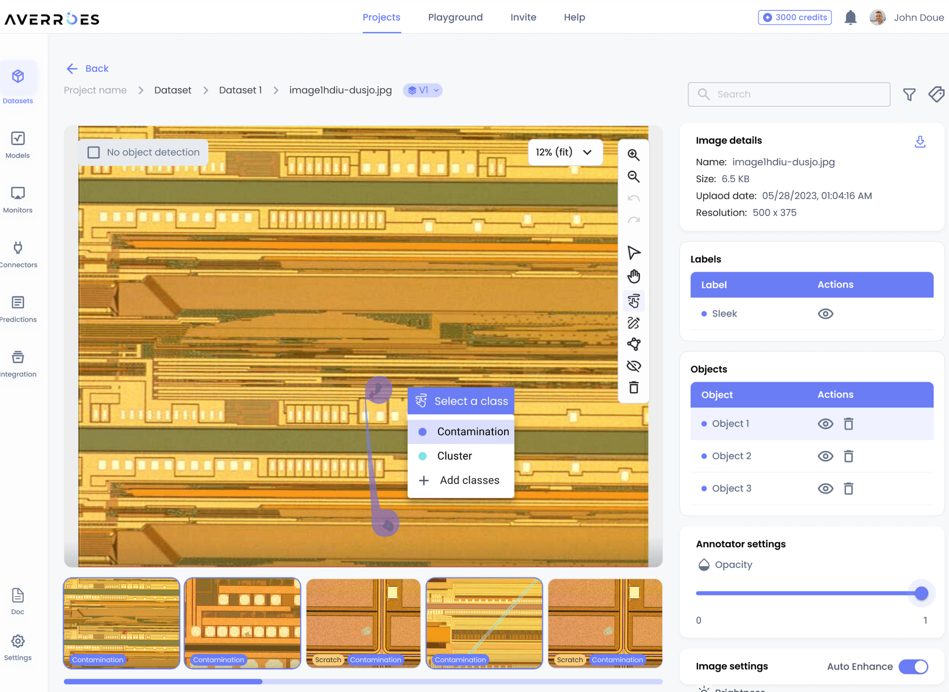Select the polygon shape annotation tool
949x692 pixels.
coord(634,344)
